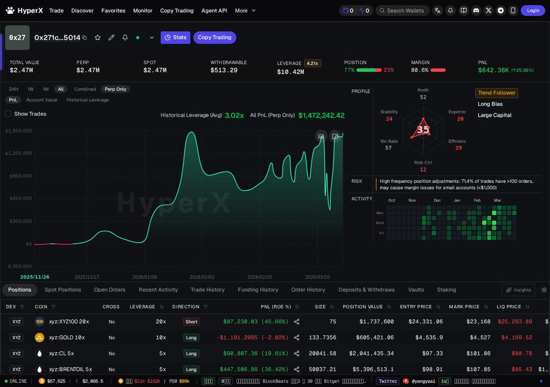Open the Telegram link icon
Viewport: 550px width, 387px height.
click(501, 11)
